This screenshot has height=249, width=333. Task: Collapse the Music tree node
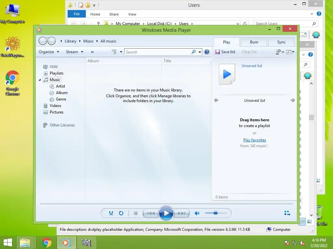click(40, 80)
